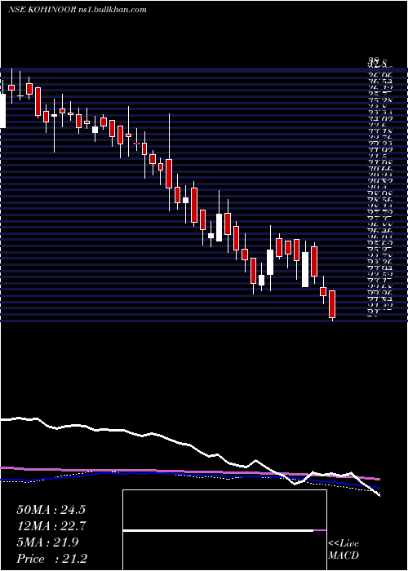Click the NSE KOHINOOR ns1.bullkhan.com title
The height and width of the screenshot is (571, 408).
(78, 10)
